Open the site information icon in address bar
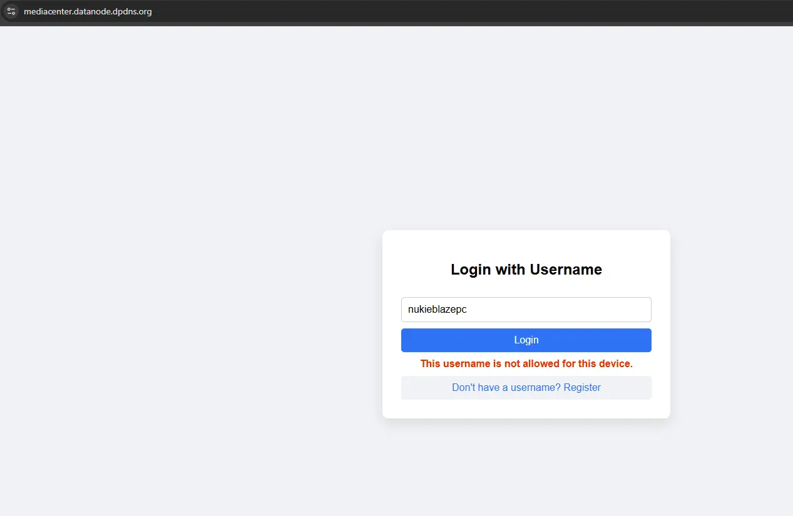This screenshot has width=793, height=516. pyautogui.click(x=11, y=11)
